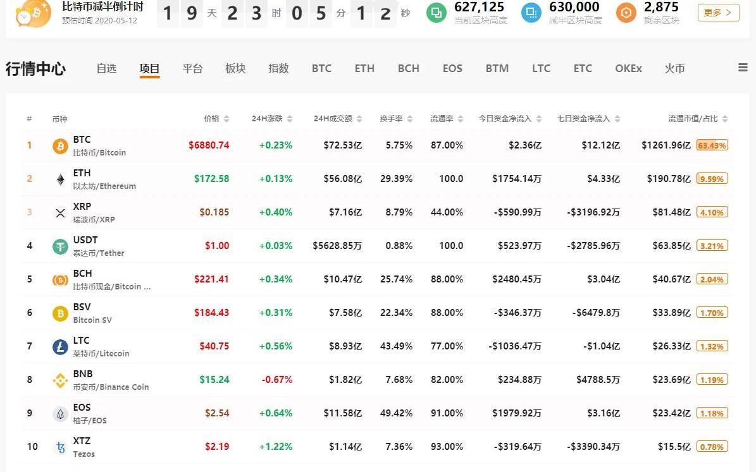
Task: Click the Tether USDT coin icon
Action: tap(60, 246)
